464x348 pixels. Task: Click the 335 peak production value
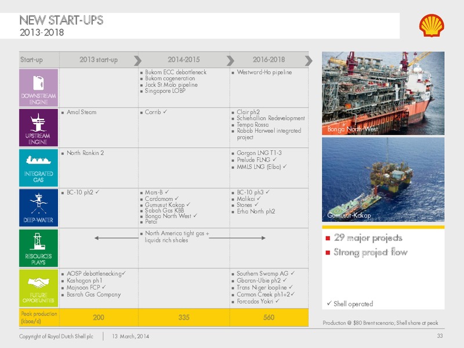(x=184, y=317)
